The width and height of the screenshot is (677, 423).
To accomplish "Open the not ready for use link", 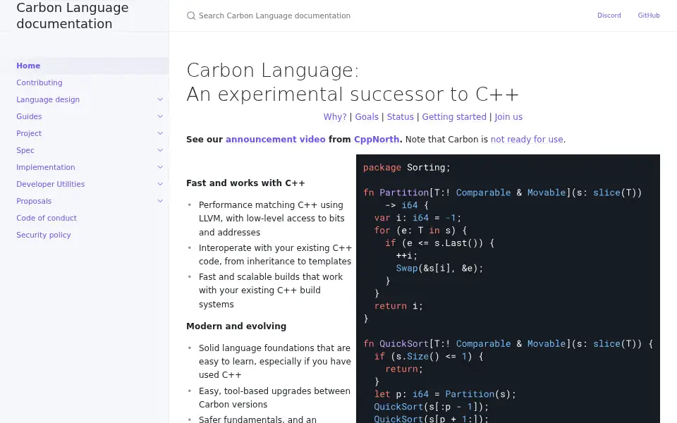I will [527, 140].
